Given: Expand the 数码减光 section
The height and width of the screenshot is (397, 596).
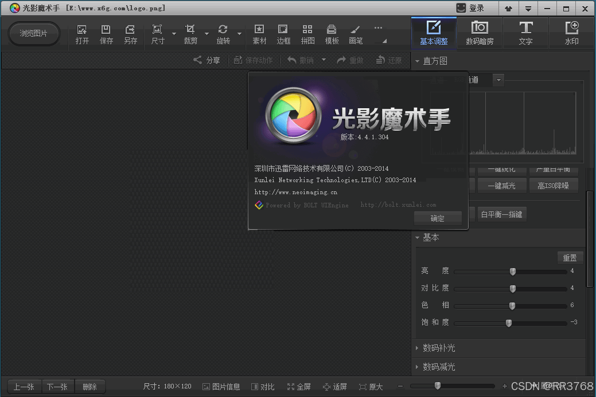Looking at the screenshot, I should pos(417,367).
